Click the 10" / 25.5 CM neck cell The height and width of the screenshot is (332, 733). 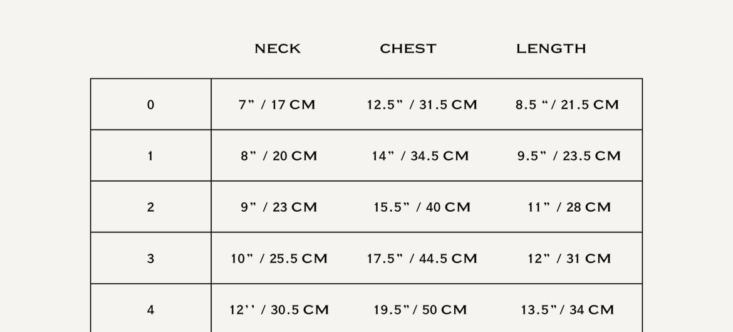point(279,259)
